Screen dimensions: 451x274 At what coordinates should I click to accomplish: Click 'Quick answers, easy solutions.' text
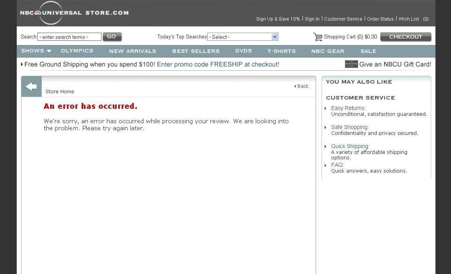coord(369,171)
